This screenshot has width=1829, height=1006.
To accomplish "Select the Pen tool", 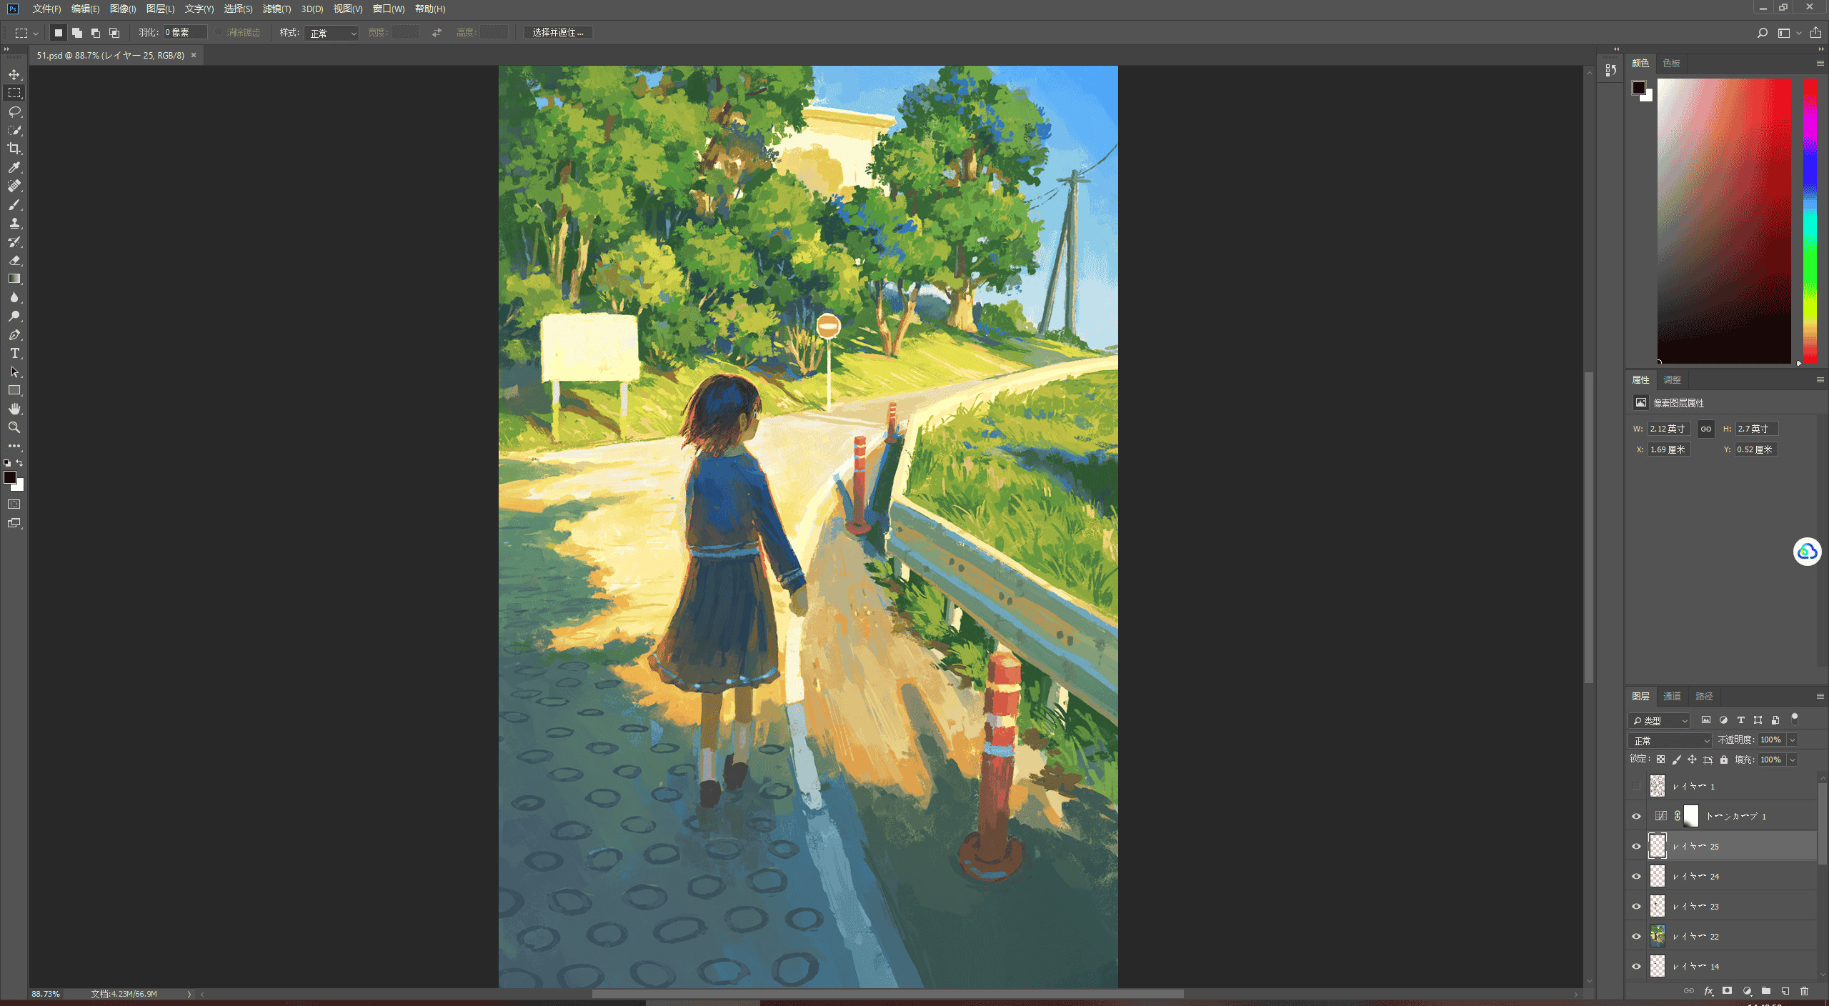I will (x=14, y=334).
